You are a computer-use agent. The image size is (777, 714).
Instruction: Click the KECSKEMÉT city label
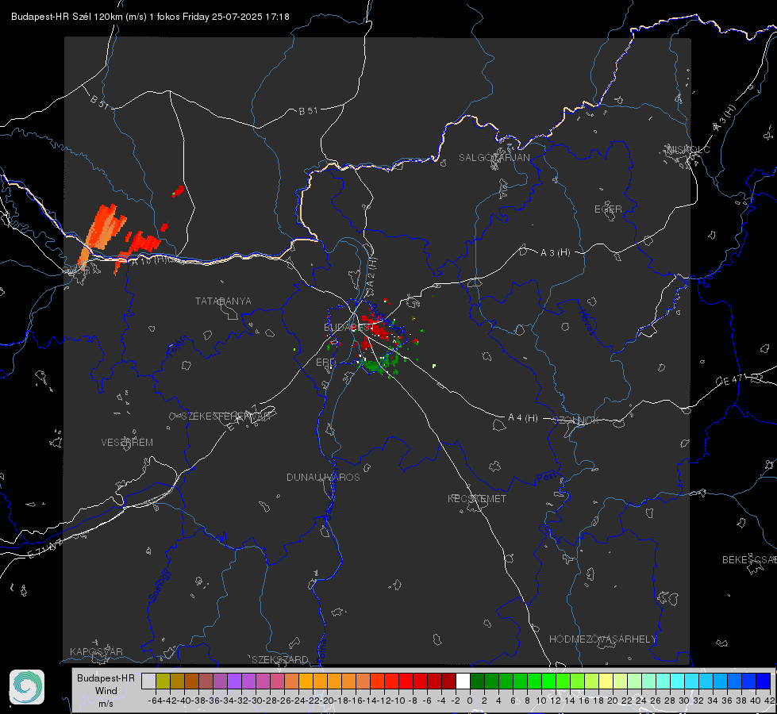coord(477,498)
